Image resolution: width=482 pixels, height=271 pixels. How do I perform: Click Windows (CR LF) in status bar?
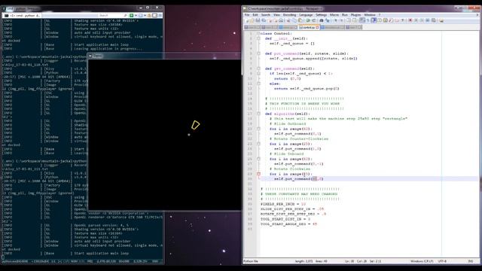pyautogui.click(x=422, y=261)
